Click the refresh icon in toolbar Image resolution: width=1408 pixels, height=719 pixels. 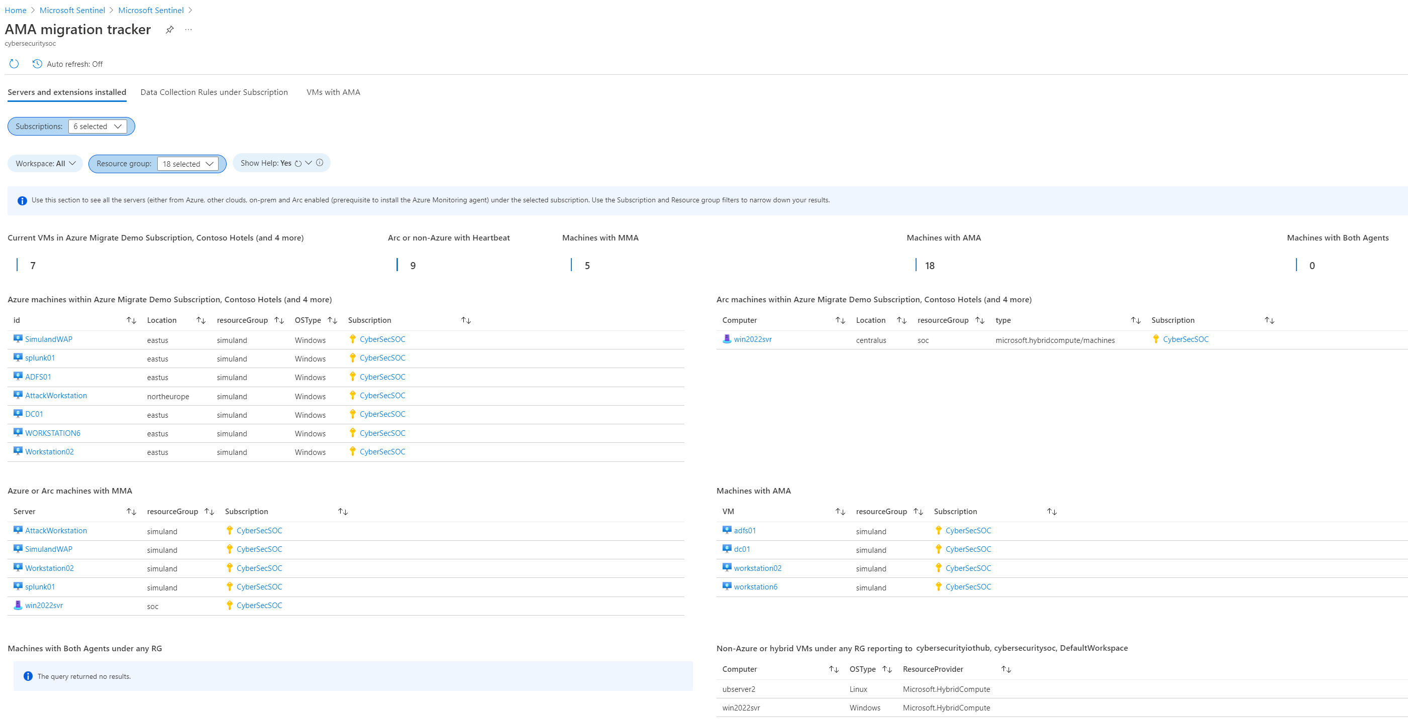[14, 64]
